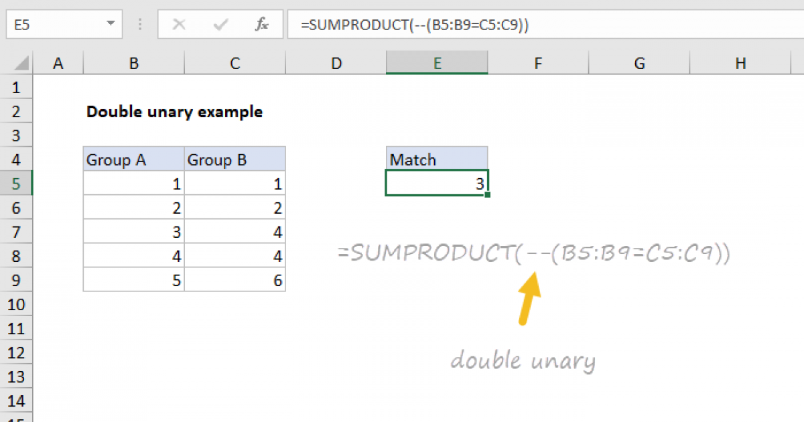
Task: Click the formula bar options dots handle
Action: click(x=141, y=25)
